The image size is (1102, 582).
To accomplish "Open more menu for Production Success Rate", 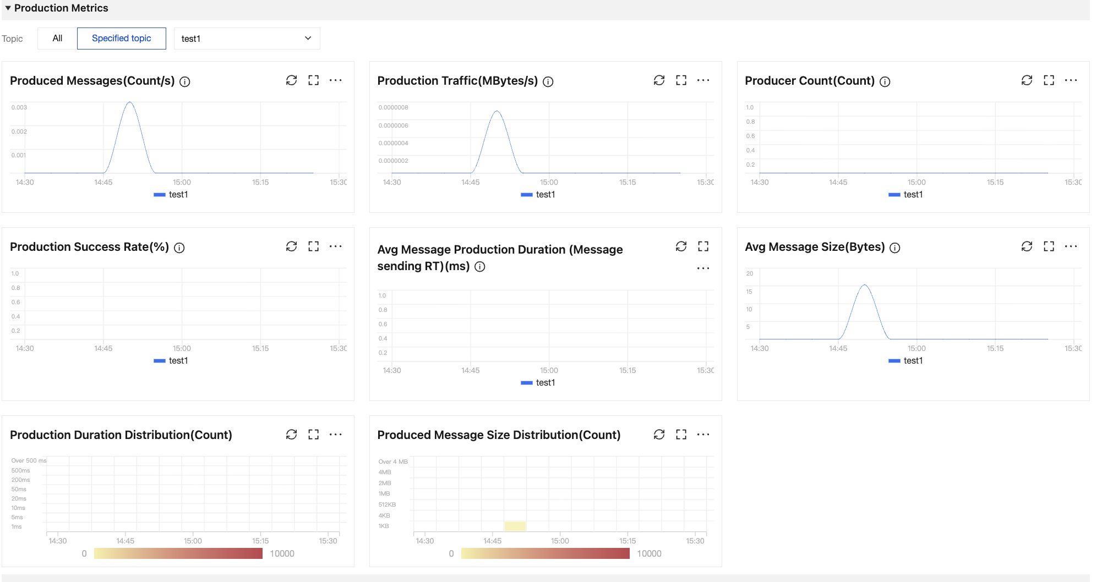I will [335, 246].
